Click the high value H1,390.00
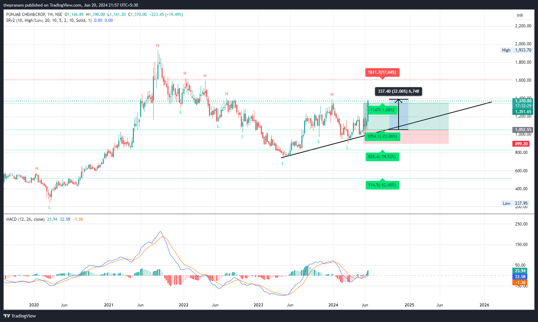 (x=95, y=15)
